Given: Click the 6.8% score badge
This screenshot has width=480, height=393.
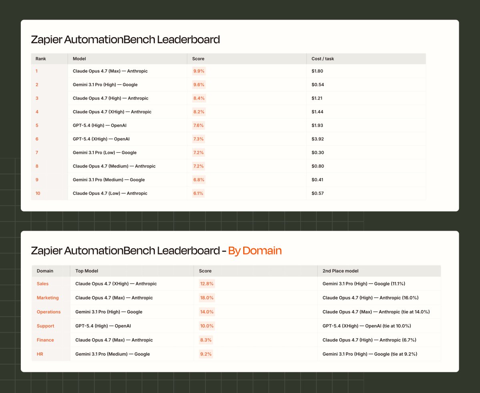Looking at the screenshot, I should pyautogui.click(x=198, y=180).
